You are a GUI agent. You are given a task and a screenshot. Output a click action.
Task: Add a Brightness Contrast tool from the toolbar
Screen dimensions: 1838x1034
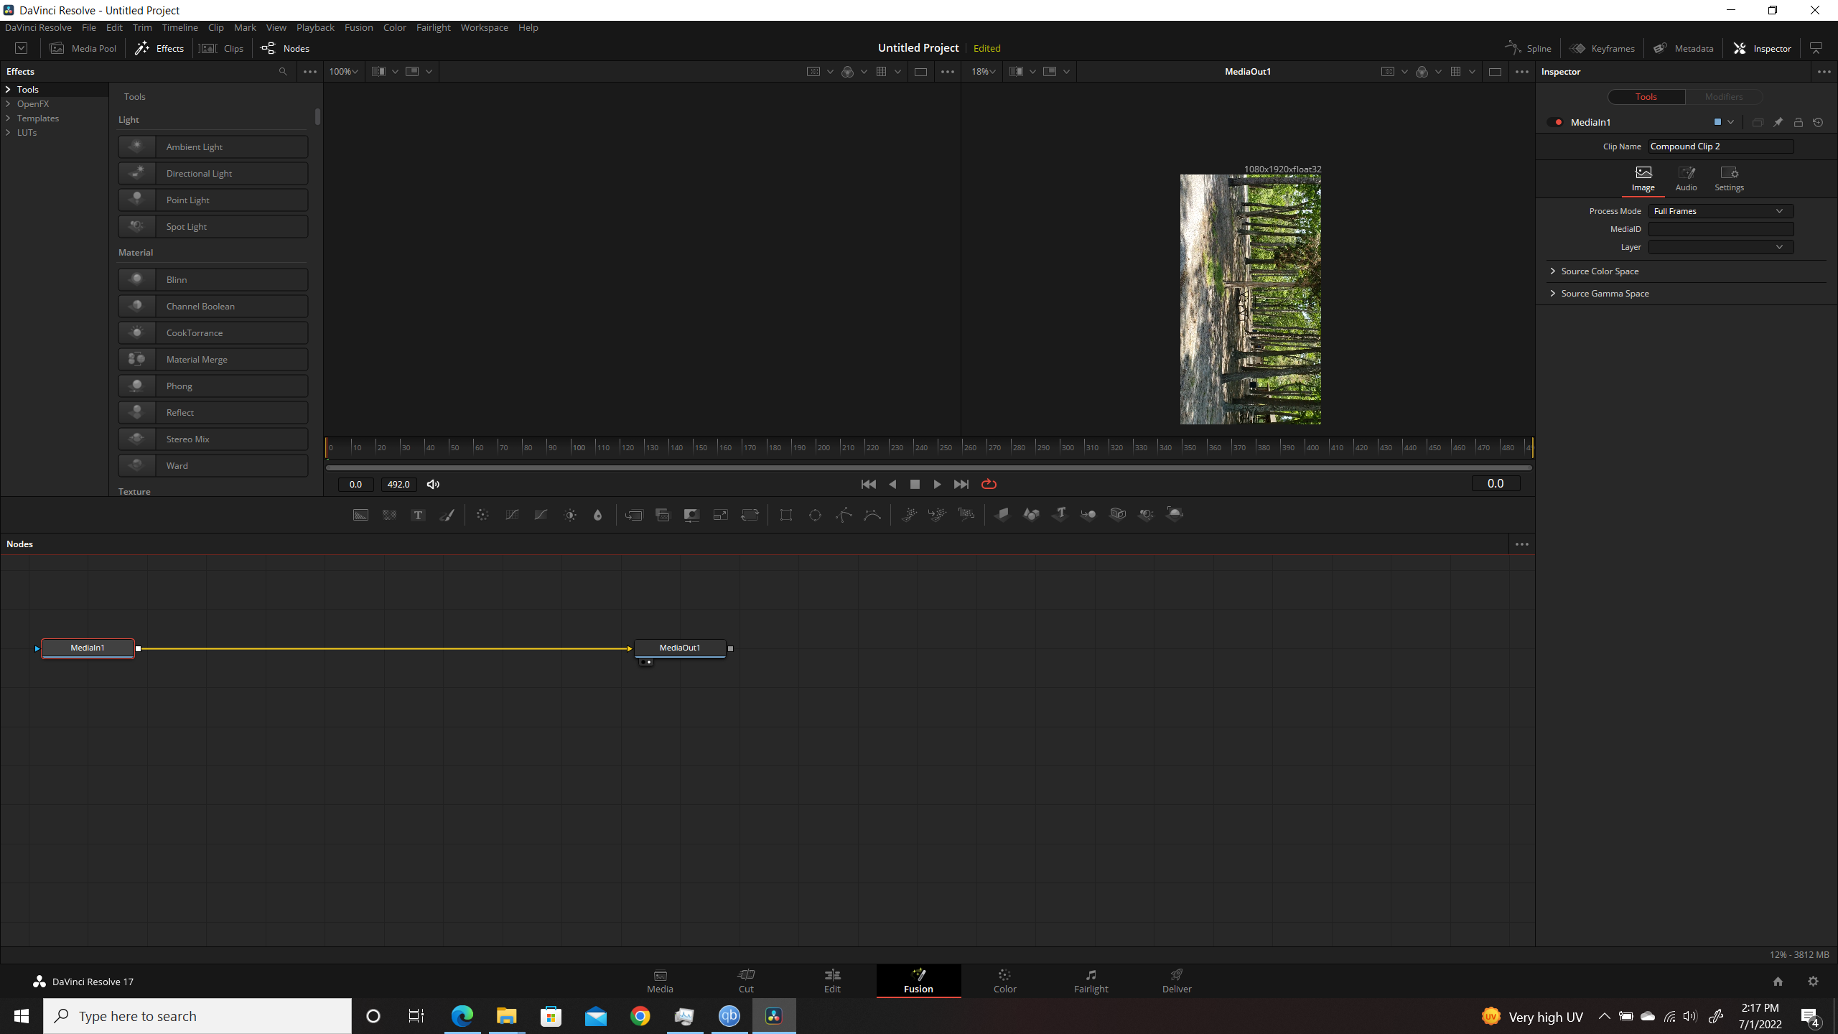[x=570, y=515]
